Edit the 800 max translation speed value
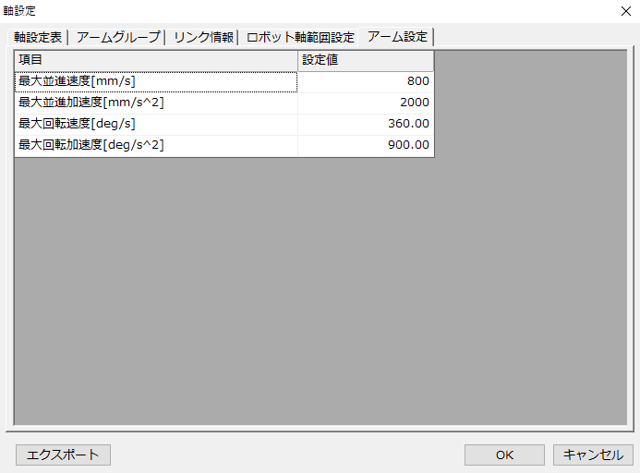The height and width of the screenshot is (473, 640). pos(366,81)
